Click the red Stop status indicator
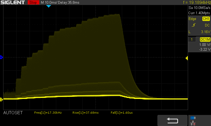The height and width of the screenshot is (126, 211). pyautogui.click(x=33, y=2)
